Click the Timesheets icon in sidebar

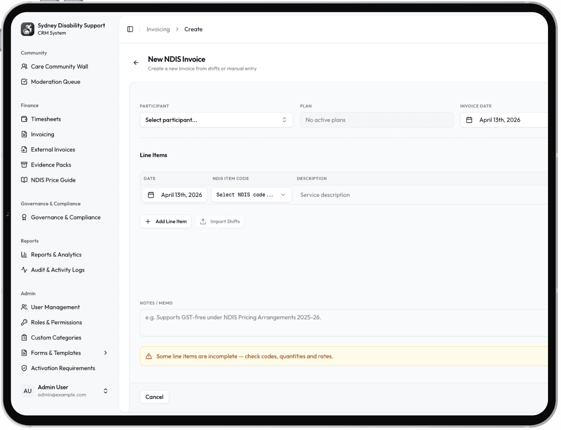[x=24, y=119]
